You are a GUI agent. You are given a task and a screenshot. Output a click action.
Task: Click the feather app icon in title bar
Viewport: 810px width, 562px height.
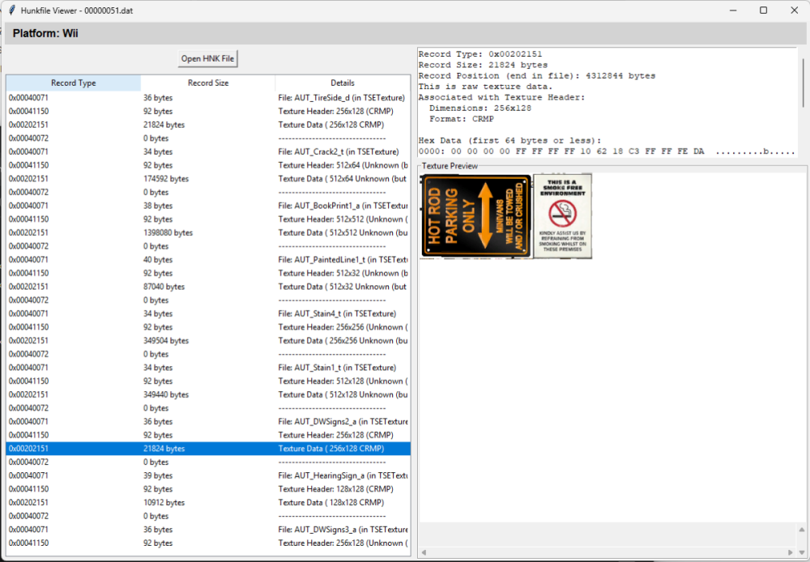click(10, 11)
